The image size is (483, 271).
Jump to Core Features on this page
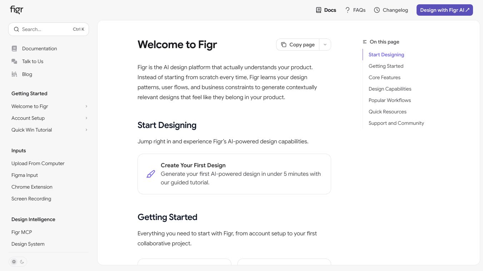384,77
